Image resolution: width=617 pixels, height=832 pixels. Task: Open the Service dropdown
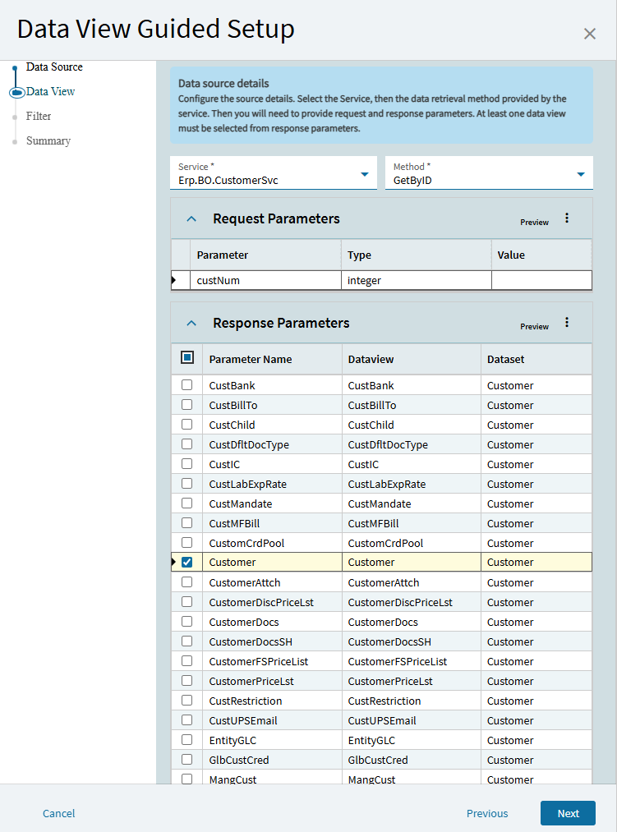(364, 174)
